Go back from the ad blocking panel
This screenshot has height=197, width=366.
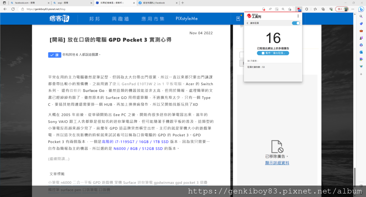247,23
